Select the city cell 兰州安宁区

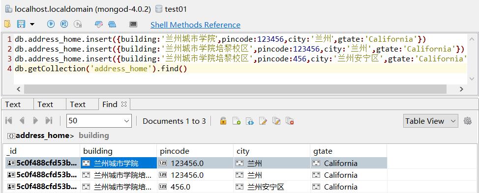click(x=272, y=187)
